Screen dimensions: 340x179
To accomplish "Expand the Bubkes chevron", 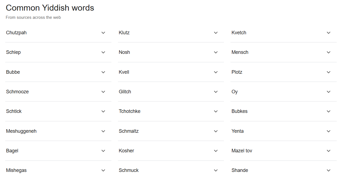I will tap(329, 111).
